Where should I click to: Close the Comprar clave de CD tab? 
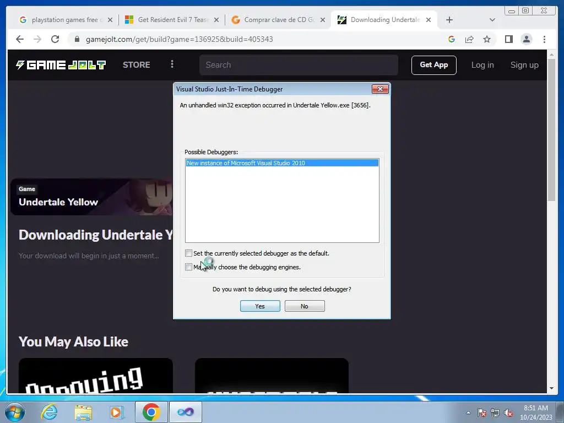coord(323,20)
